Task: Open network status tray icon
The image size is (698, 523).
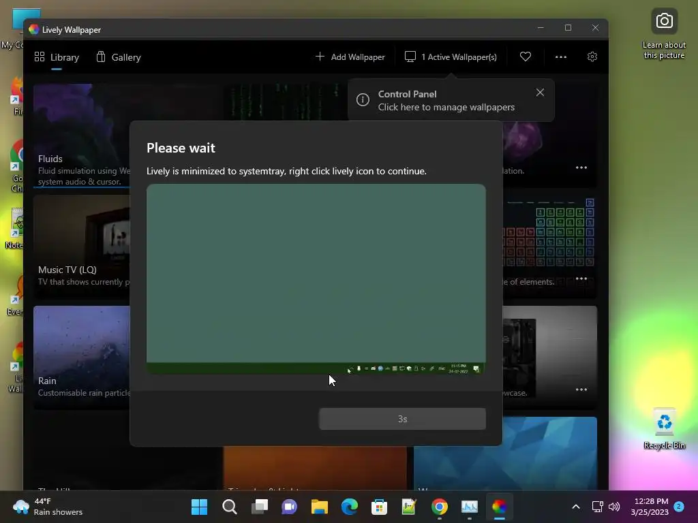Action: pyautogui.click(x=597, y=507)
